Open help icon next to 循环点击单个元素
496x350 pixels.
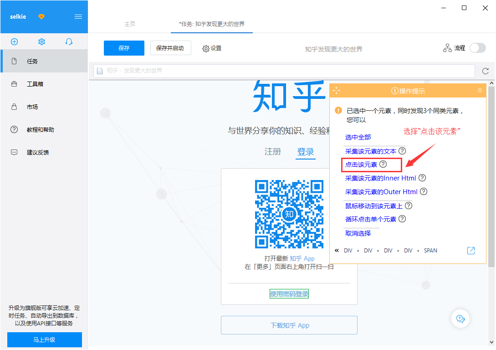pyautogui.click(x=402, y=219)
